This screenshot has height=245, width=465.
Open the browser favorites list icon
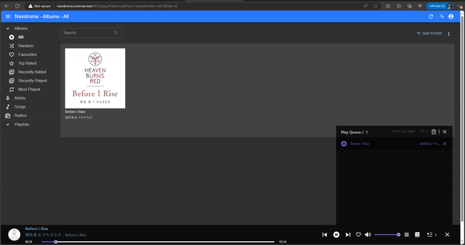(399, 6)
